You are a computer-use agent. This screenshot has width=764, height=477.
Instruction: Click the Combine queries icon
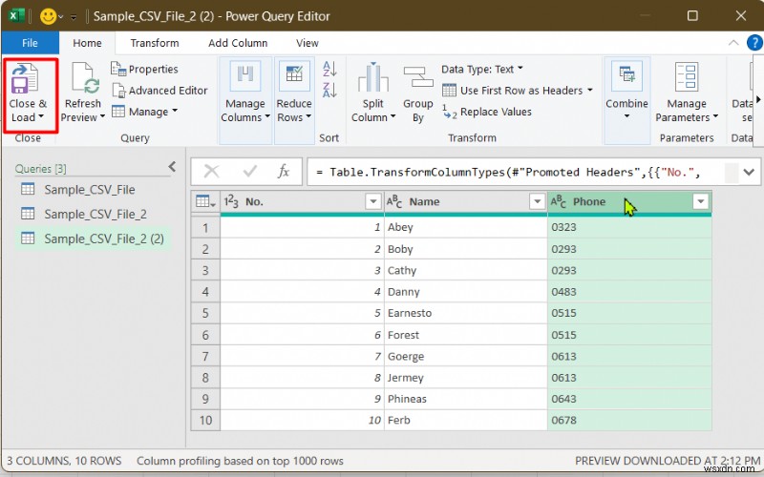point(626,75)
